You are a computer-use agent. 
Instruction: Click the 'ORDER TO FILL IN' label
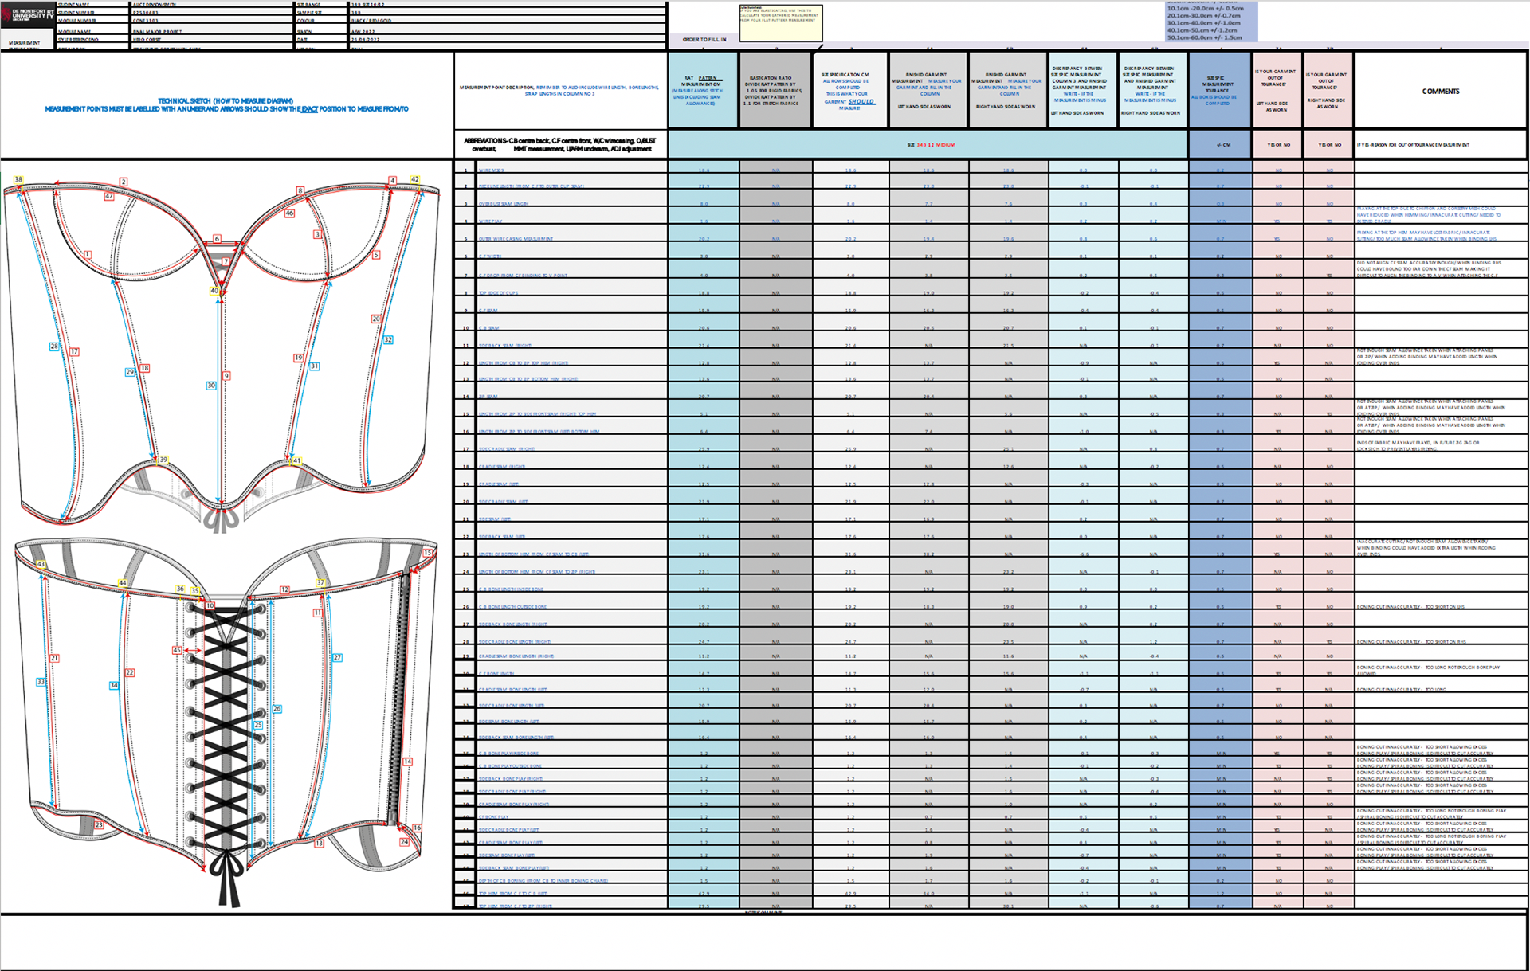tap(704, 39)
